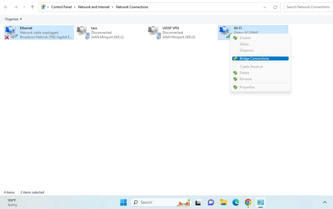Show hidden system tray icons
Viewport: 333px width, 209px height.
point(325,202)
